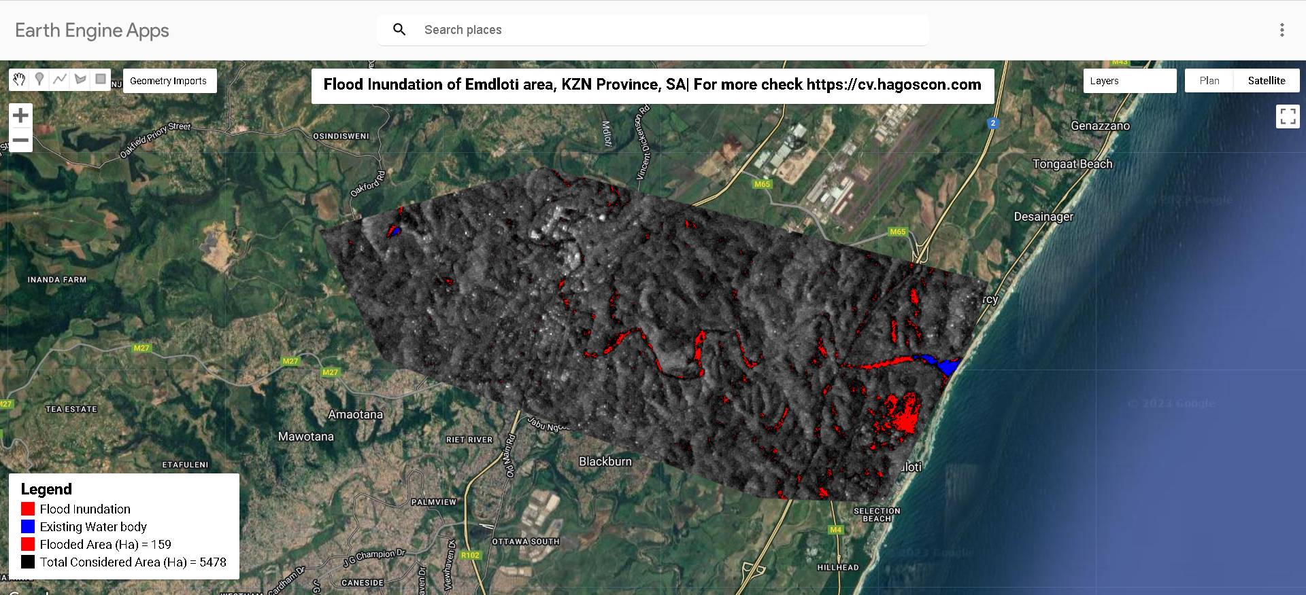Click the blue Existing Water body swatch
This screenshot has height=595, width=1306.
(28, 526)
